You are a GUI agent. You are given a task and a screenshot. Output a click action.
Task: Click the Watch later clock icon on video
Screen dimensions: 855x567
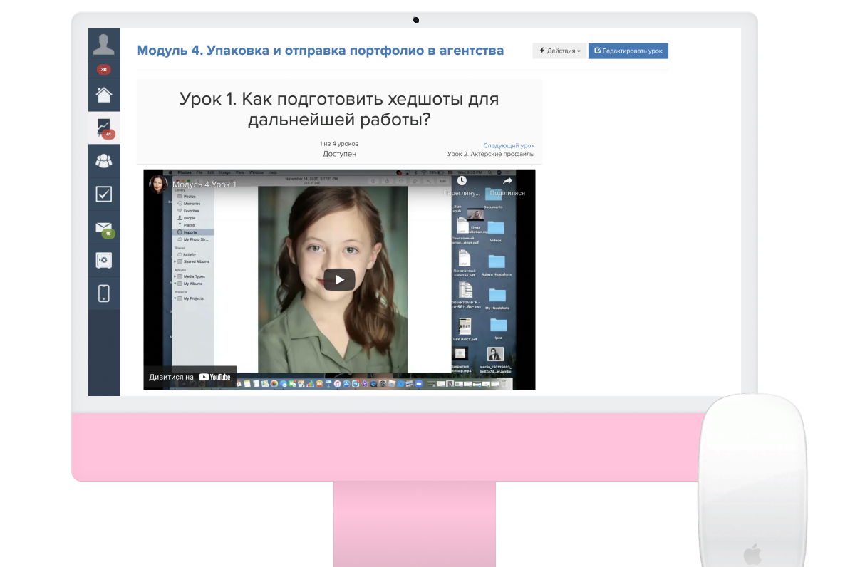click(x=462, y=181)
